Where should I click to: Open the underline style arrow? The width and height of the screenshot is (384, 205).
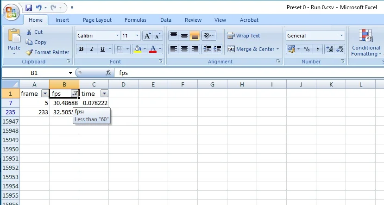110,49
